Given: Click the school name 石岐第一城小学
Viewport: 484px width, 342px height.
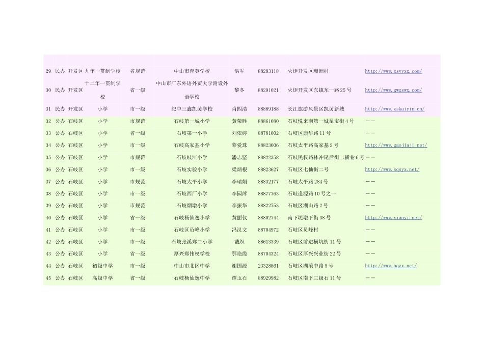Looking at the screenshot, I should click(x=192, y=121).
